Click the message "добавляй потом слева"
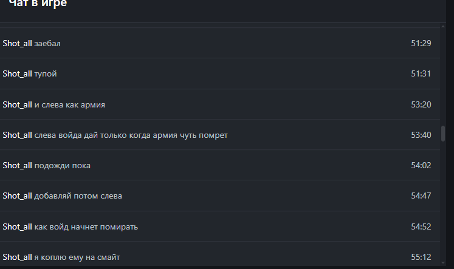454x269 pixels. 78,196
